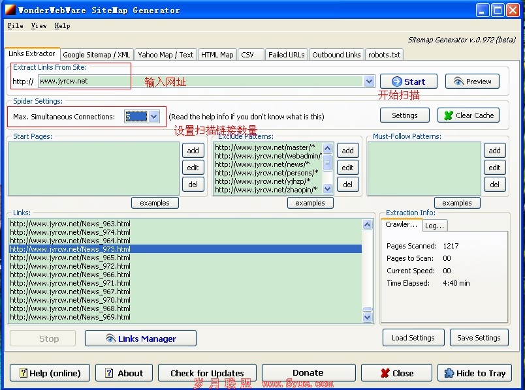This screenshot has width=525, height=390.
Task: Delete a Must-Follow Patterns entry
Action: [x=494, y=185]
